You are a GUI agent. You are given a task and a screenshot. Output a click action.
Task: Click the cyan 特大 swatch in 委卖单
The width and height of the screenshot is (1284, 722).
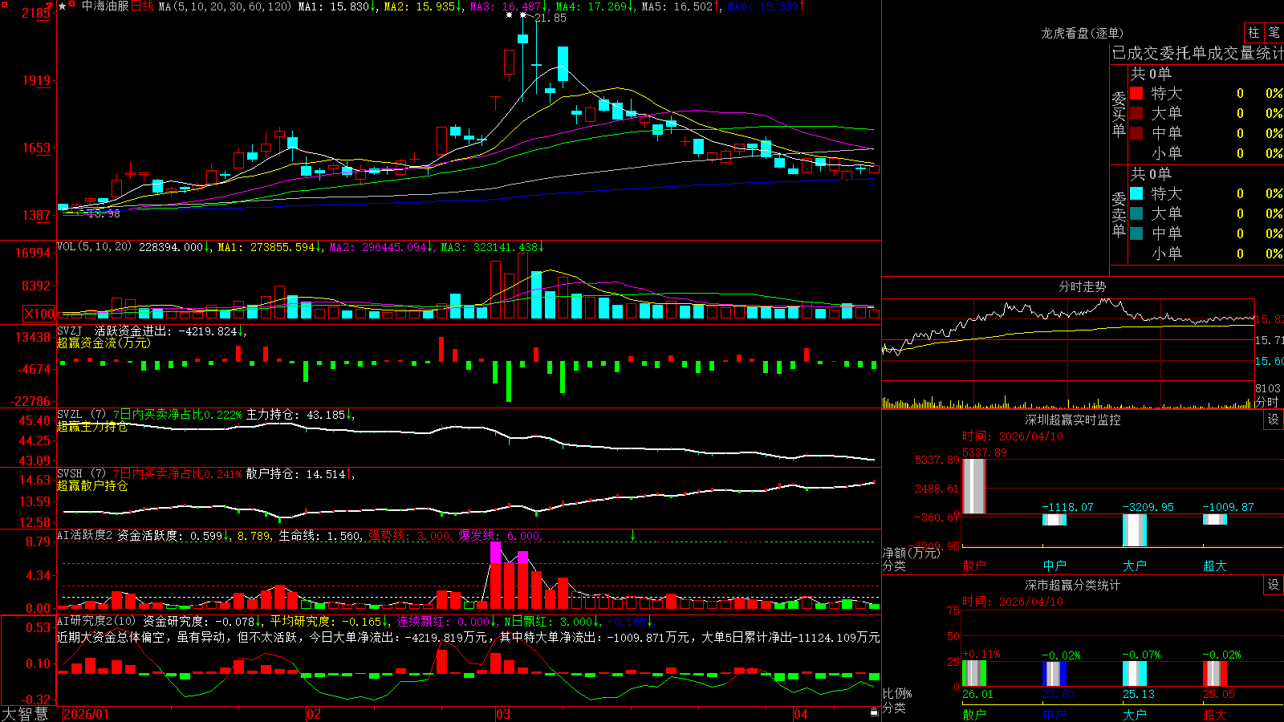pos(1136,193)
